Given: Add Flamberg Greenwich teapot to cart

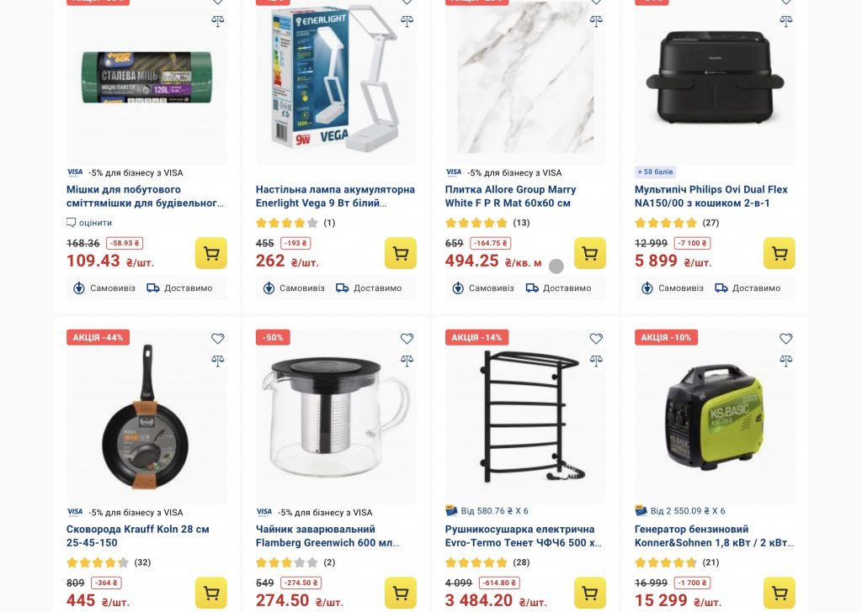Looking at the screenshot, I should point(400,593).
